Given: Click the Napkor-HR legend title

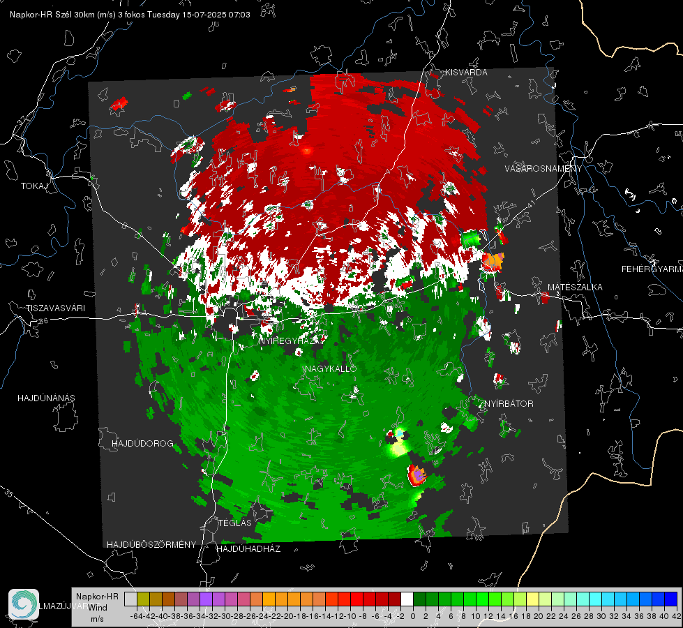Looking at the screenshot, I should 97,597.
